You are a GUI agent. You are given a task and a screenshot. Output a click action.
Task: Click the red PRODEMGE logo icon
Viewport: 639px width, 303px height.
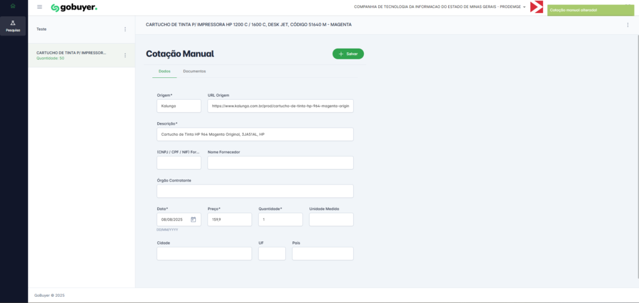tap(536, 7)
